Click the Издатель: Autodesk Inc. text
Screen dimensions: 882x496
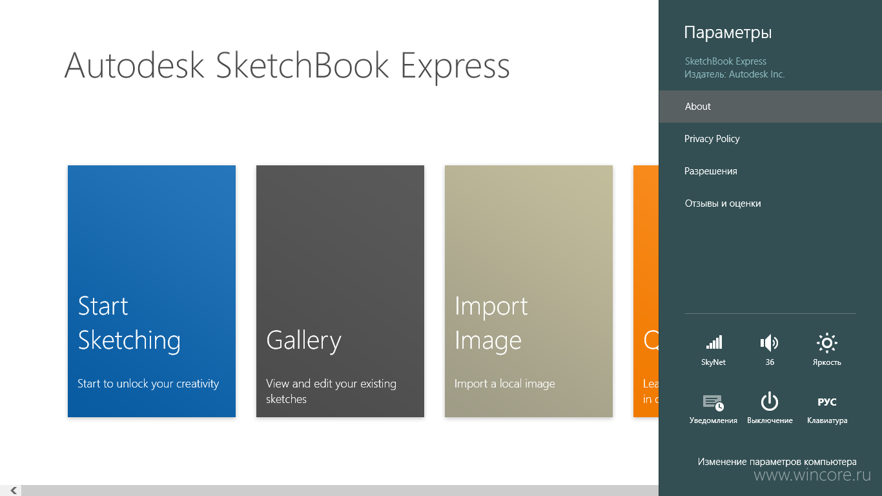pyautogui.click(x=735, y=74)
